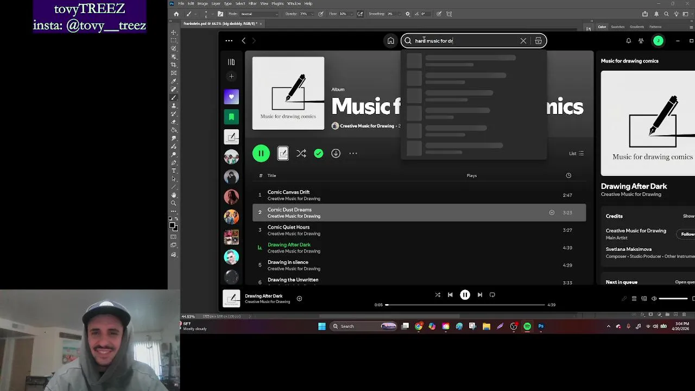Open Spotify Your Library icon
Image resolution: width=695 pixels, height=391 pixels.
click(x=231, y=62)
